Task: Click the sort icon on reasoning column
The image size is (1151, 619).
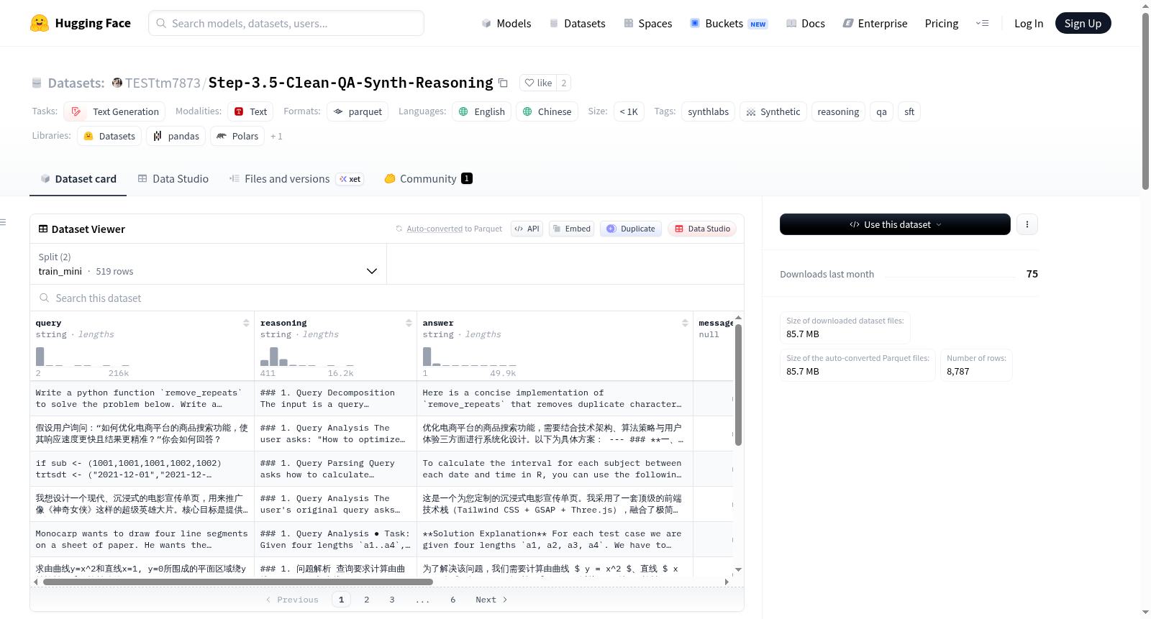Action: click(x=409, y=323)
